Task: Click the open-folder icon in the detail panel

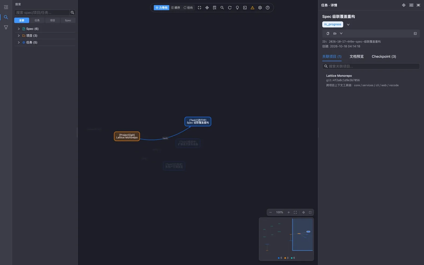Action: 335,33
